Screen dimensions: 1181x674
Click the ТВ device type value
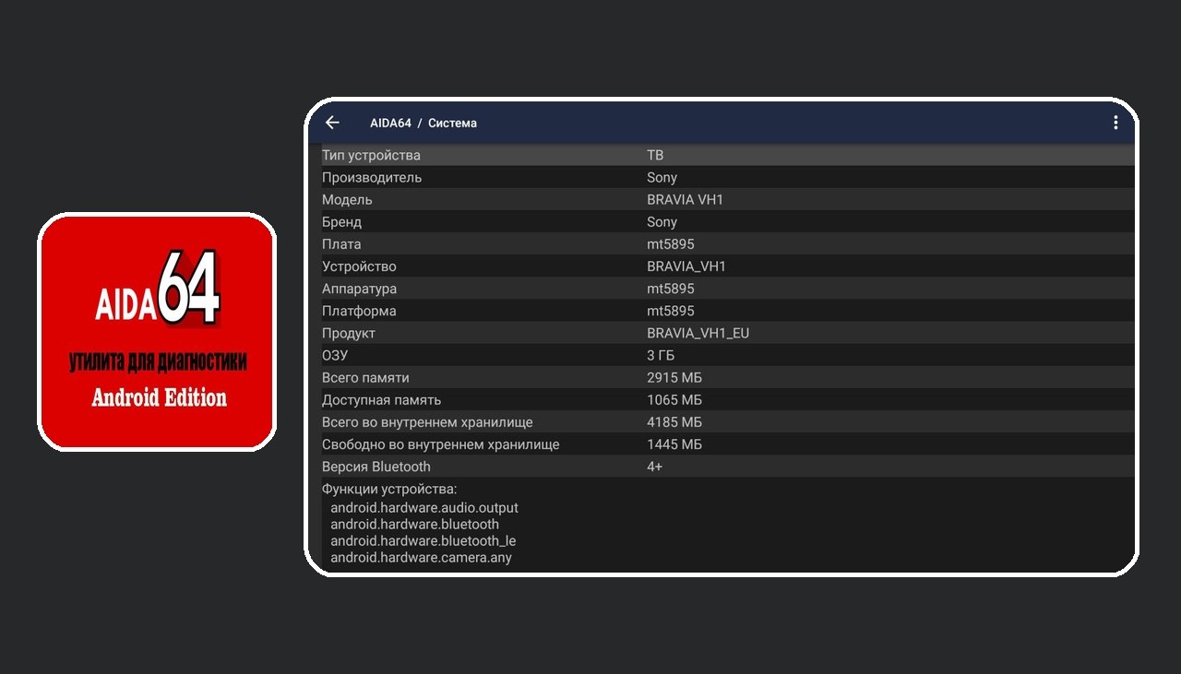(655, 155)
